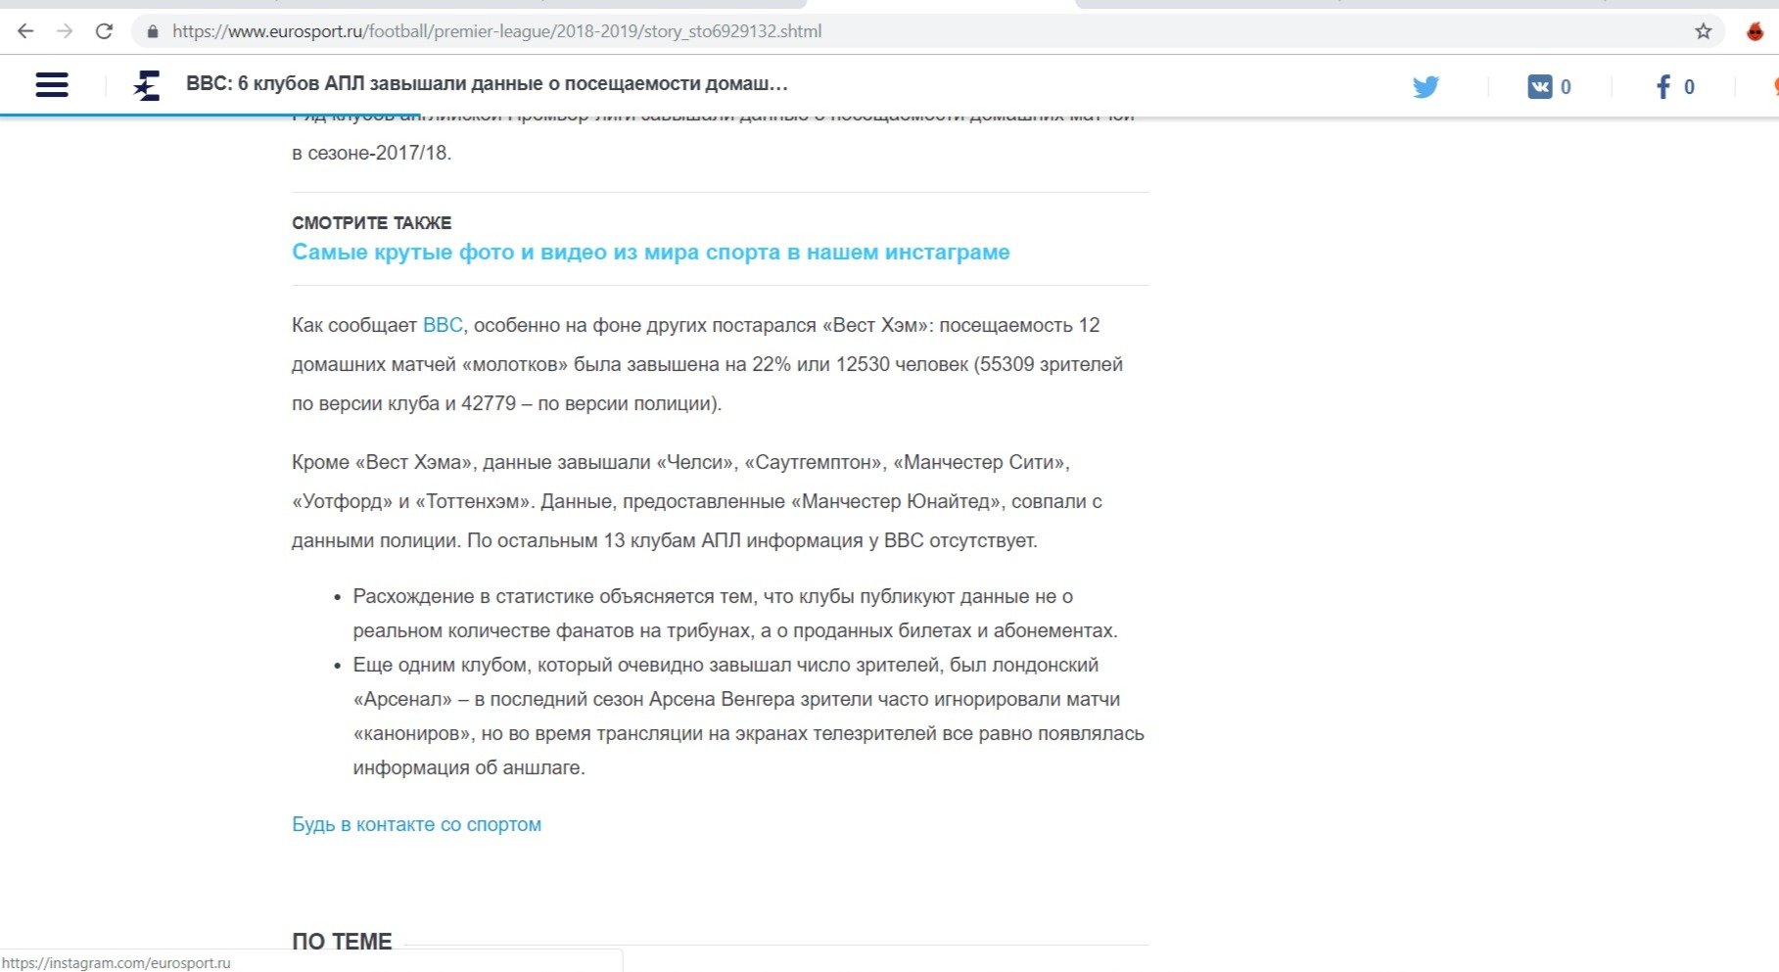This screenshot has width=1779, height=972.
Task: Follow 'Будь в контакте со спортом' link
Action: click(416, 824)
